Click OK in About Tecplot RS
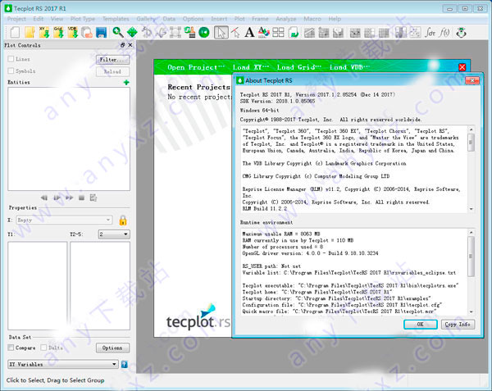This screenshot has height=391, width=492. coord(421,325)
